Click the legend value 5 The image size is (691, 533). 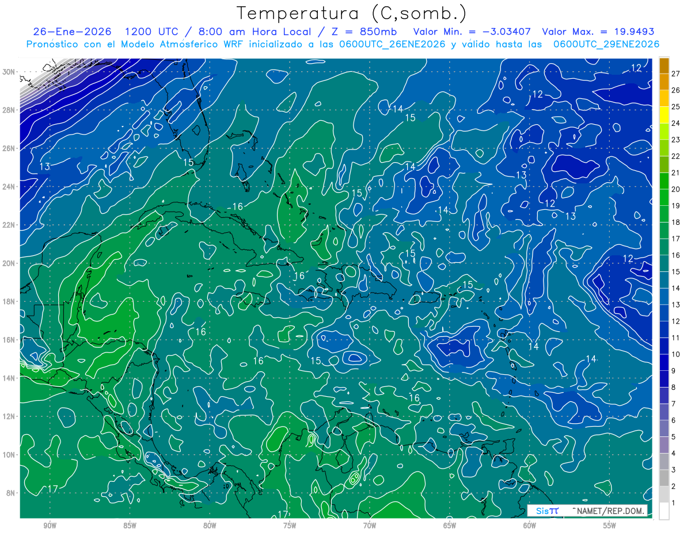[674, 437]
